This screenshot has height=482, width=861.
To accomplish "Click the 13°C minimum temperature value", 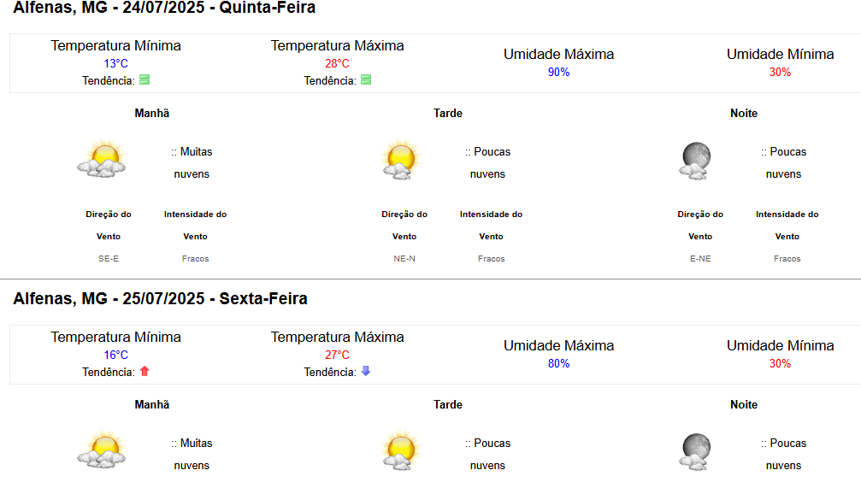I will 116,64.
